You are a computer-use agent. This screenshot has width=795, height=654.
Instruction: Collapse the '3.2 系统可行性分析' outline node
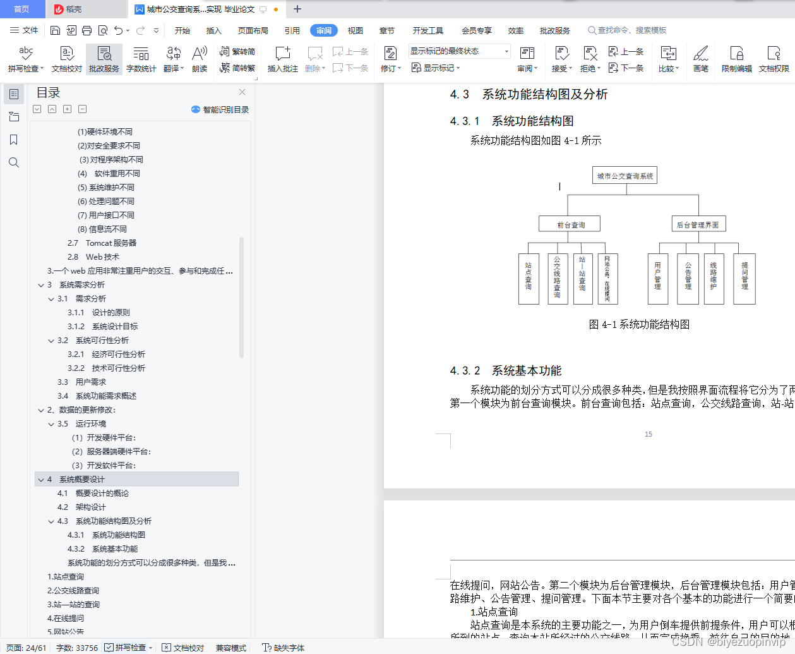[51, 341]
